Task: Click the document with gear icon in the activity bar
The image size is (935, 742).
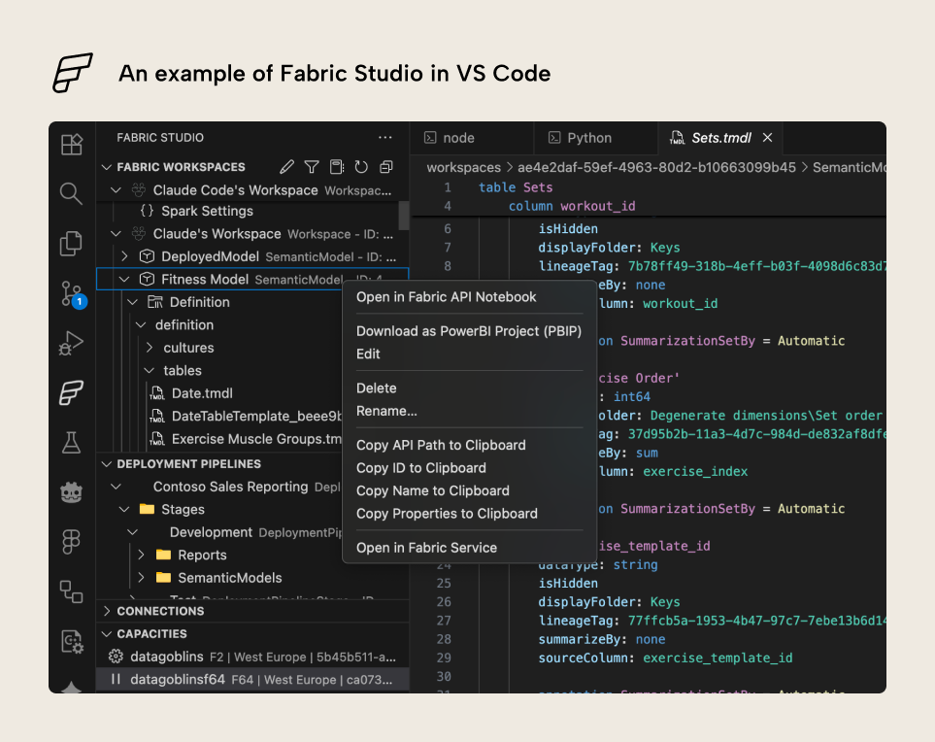Action: [x=72, y=642]
